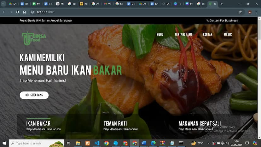Viewport: 261px width, 147px height.
Task: View site information icon beside the URL
Action: [x=33, y=12]
